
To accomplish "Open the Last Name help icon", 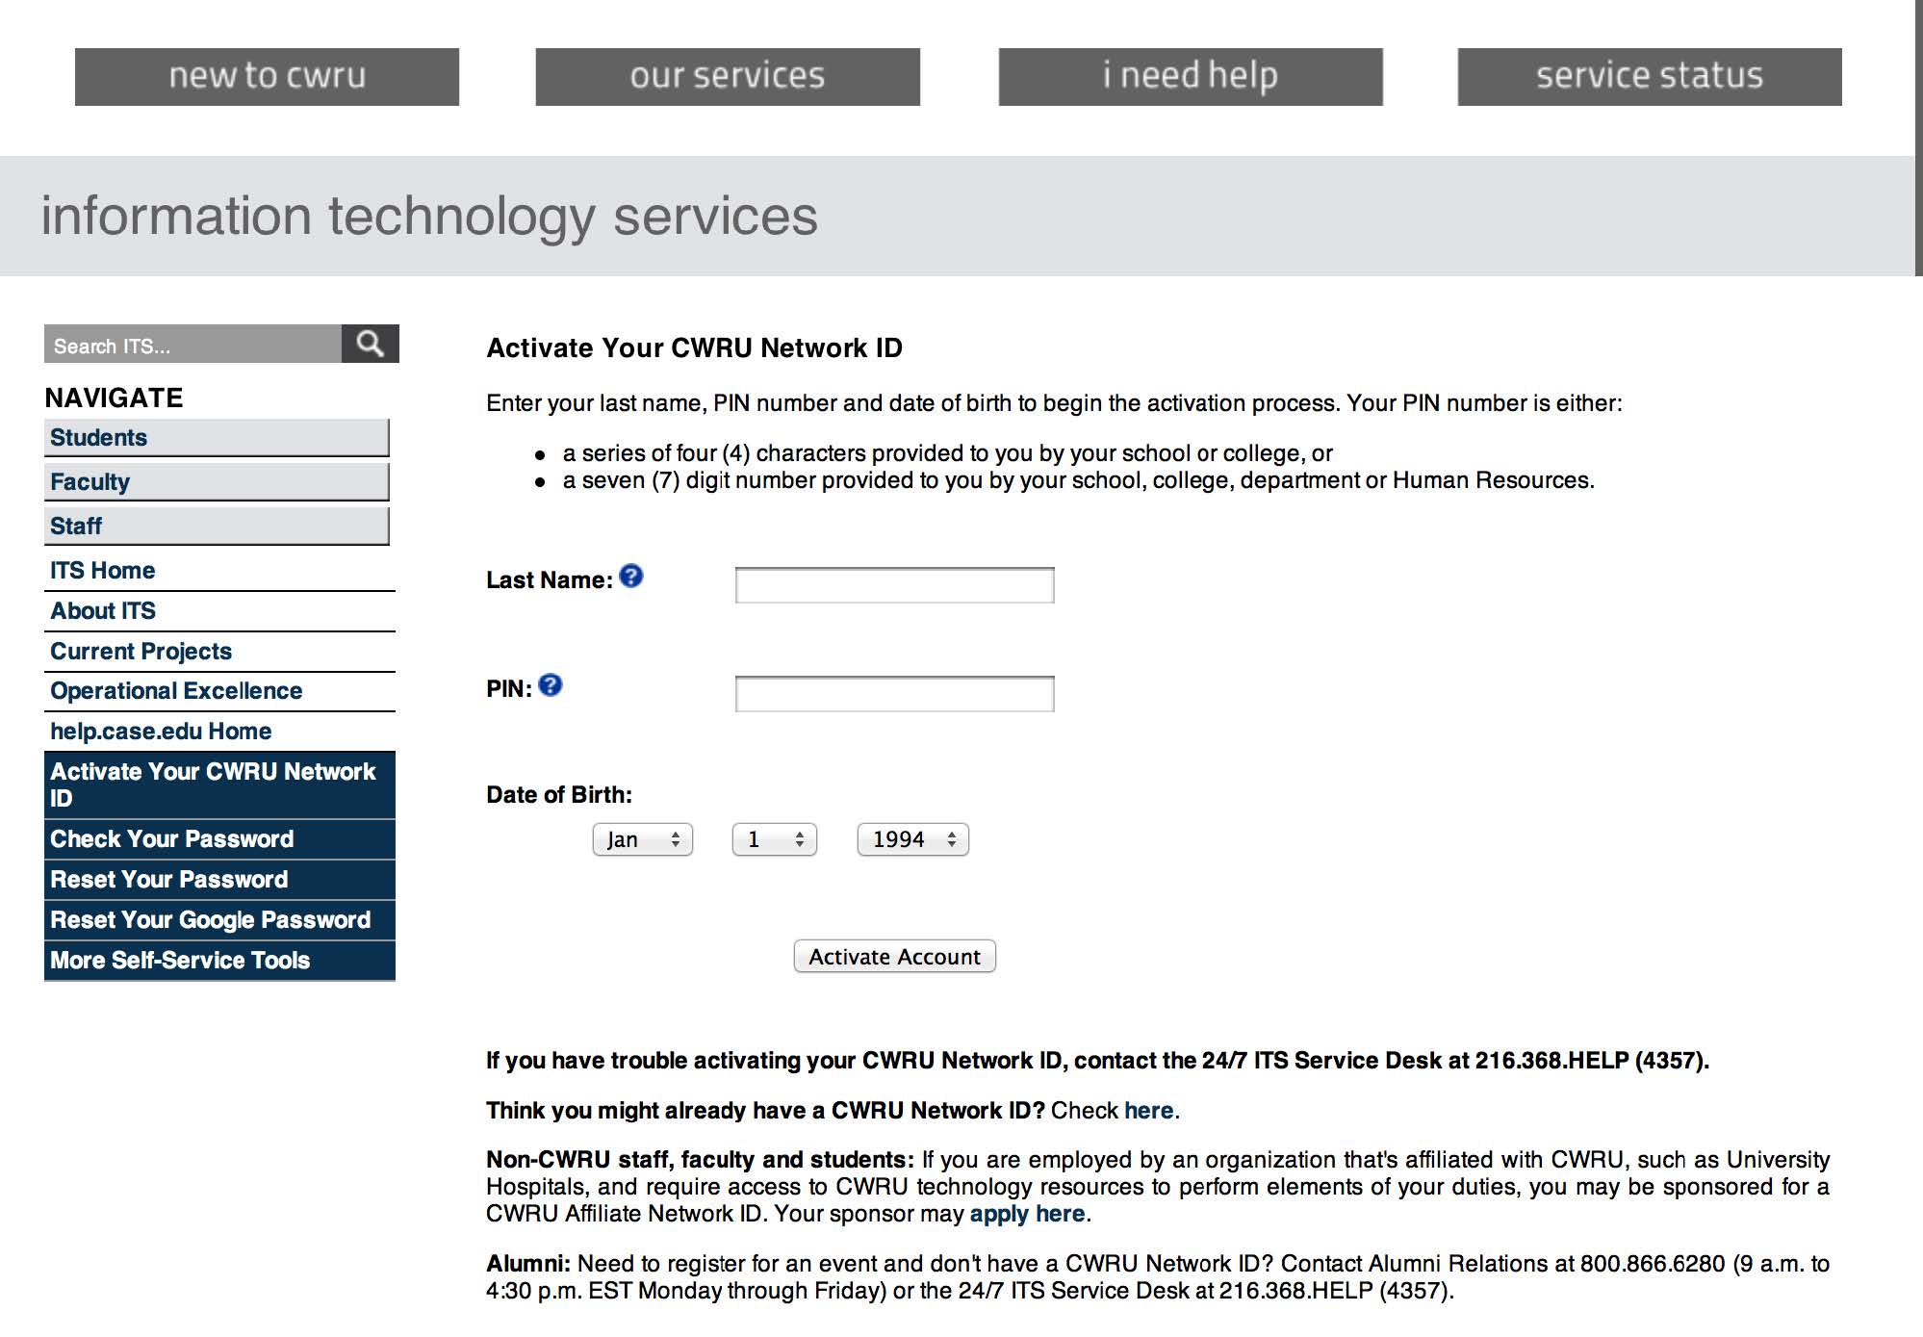I will [x=634, y=578].
